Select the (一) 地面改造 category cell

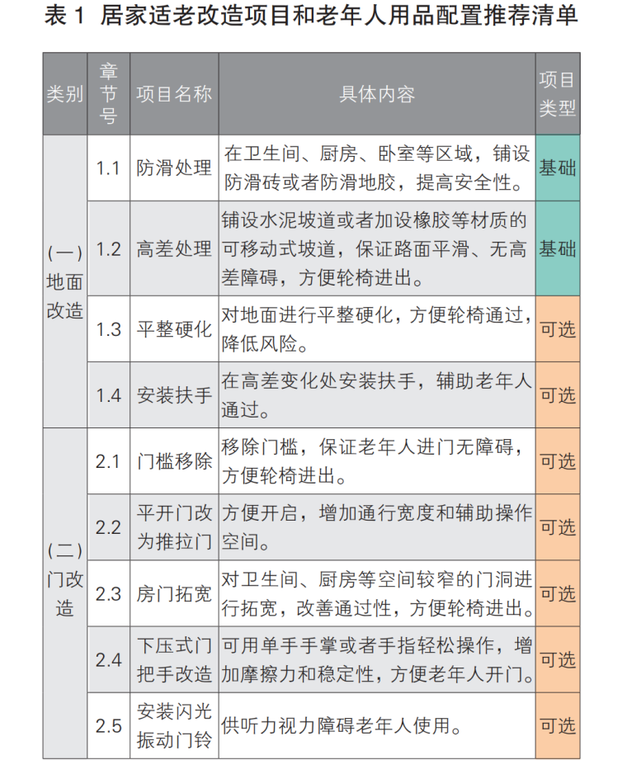[65, 281]
